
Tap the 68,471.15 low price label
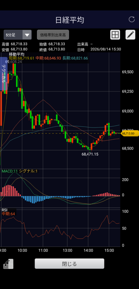tap(90, 154)
